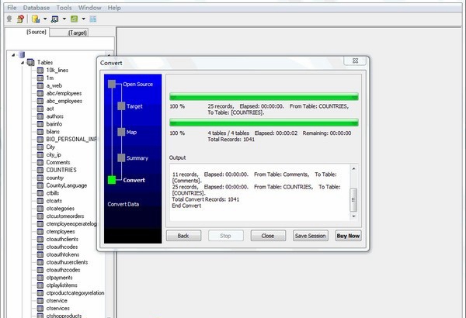Open the Tools menu
The height and width of the screenshot is (318, 466).
(x=64, y=8)
